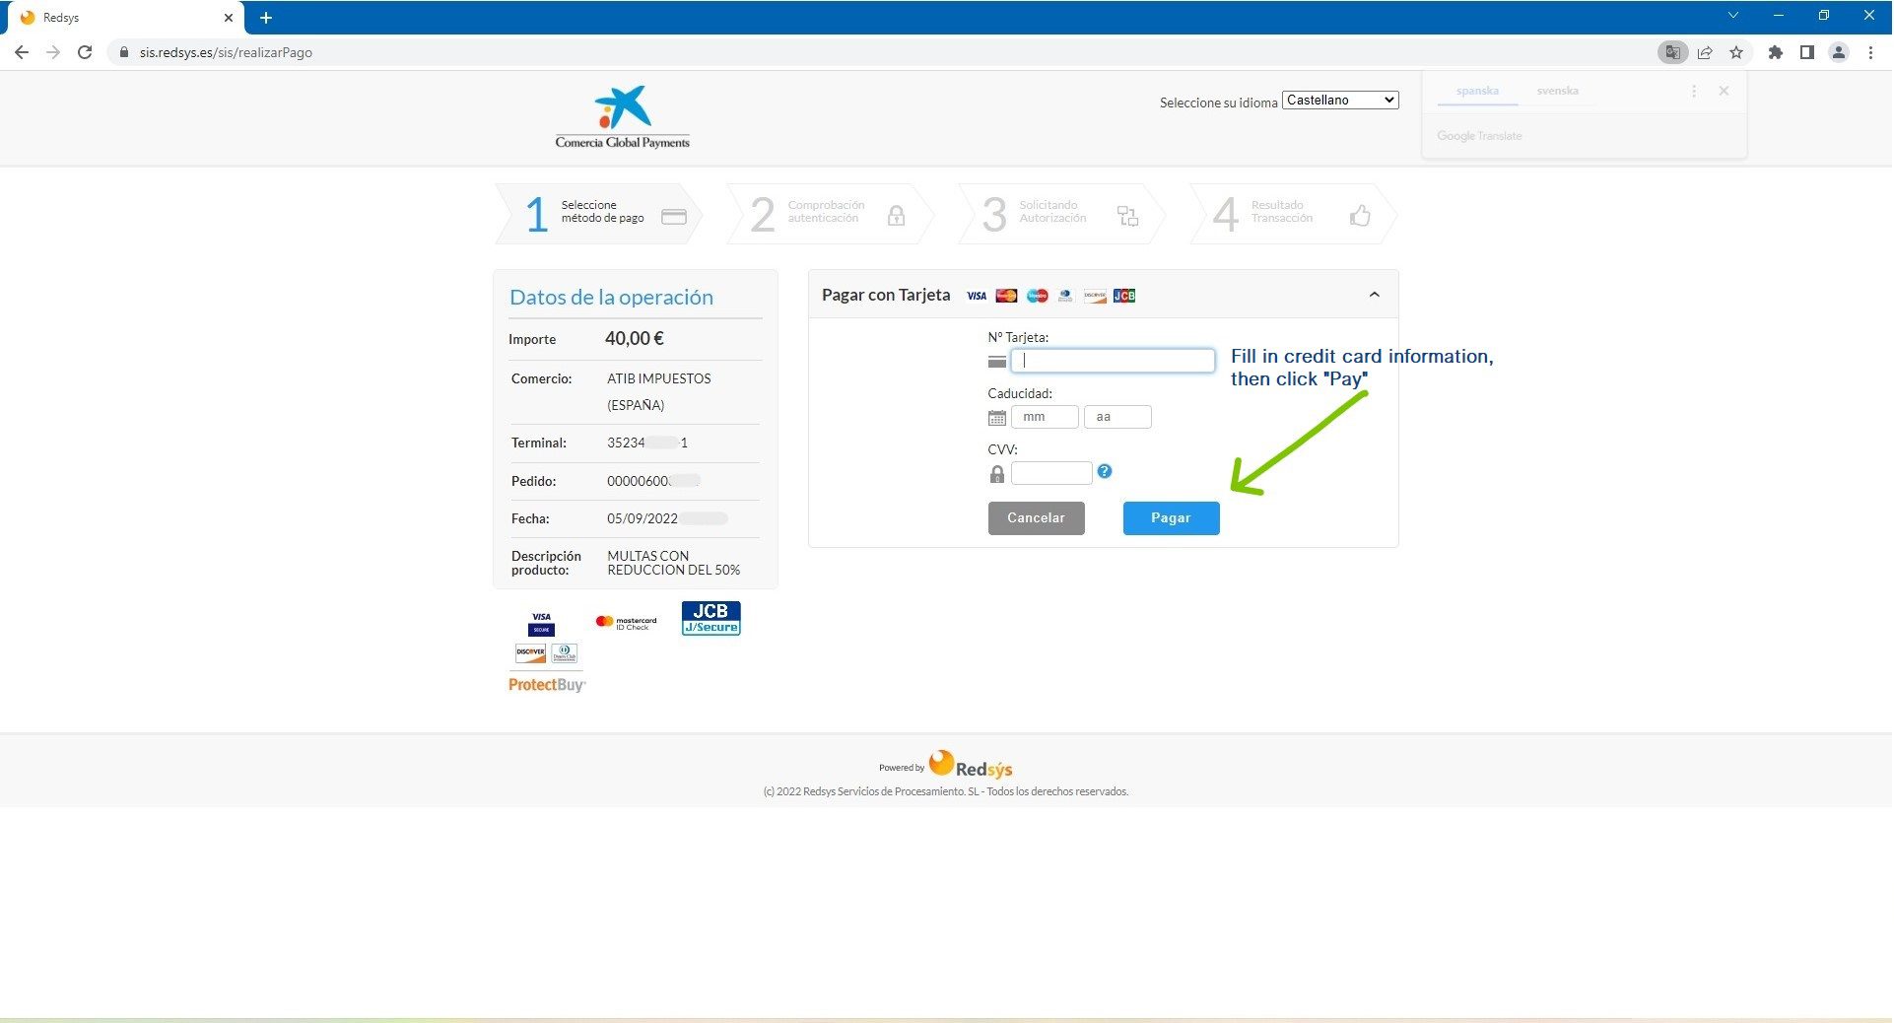Click step 2 Comprobación autenticación
The height and width of the screenshot is (1023, 1894).
(830, 214)
